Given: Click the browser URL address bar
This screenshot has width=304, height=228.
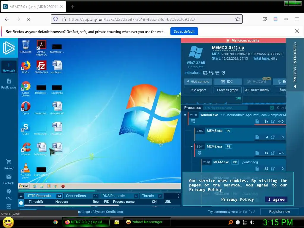Looking at the screenshot, I should tap(147, 19).
